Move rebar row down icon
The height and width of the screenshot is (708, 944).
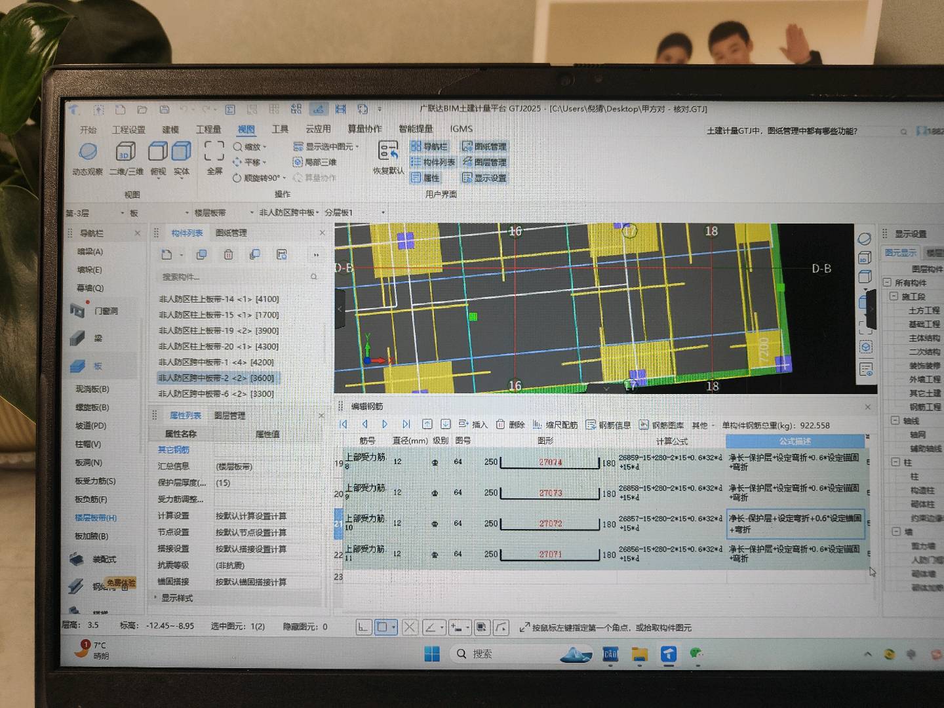click(x=445, y=424)
